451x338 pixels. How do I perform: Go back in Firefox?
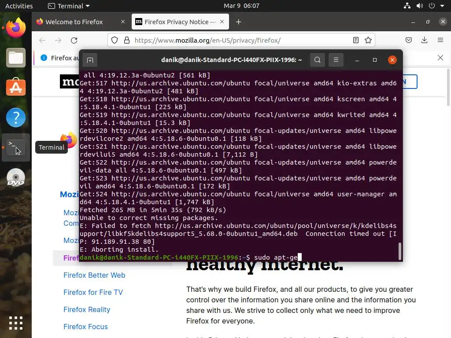(42, 40)
